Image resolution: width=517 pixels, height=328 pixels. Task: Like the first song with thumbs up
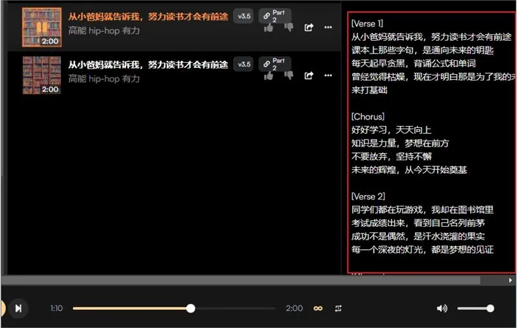(x=269, y=27)
